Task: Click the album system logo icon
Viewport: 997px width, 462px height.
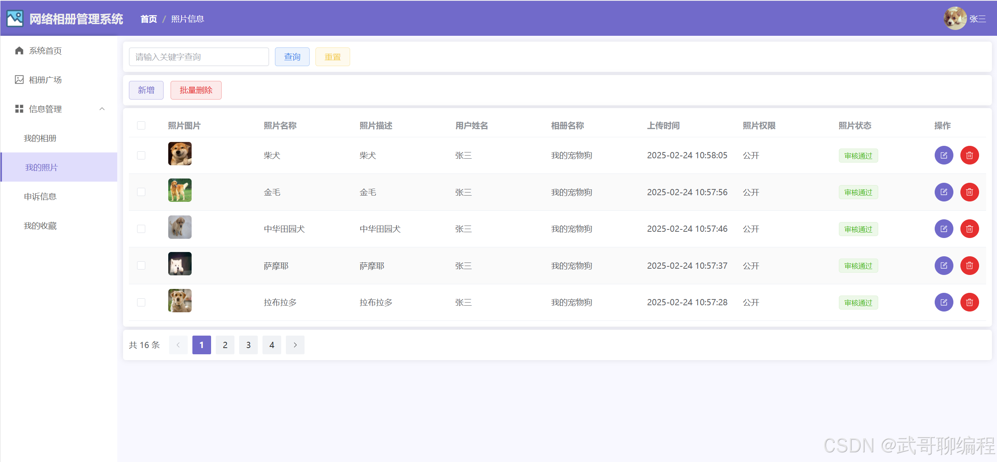Action: [x=15, y=19]
